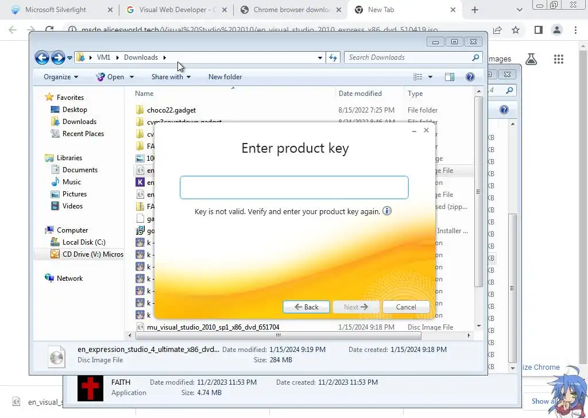Bookmark this page with the star icon
Image resolution: width=588 pixels, height=418 pixels.
[516, 30]
